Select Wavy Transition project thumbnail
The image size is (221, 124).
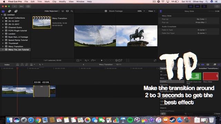pos(42,22)
